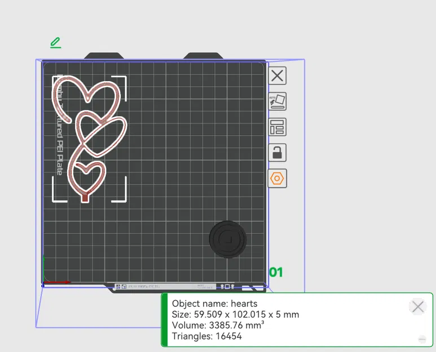
Task: Toggle the plate lock icon
Action: pos(278,153)
